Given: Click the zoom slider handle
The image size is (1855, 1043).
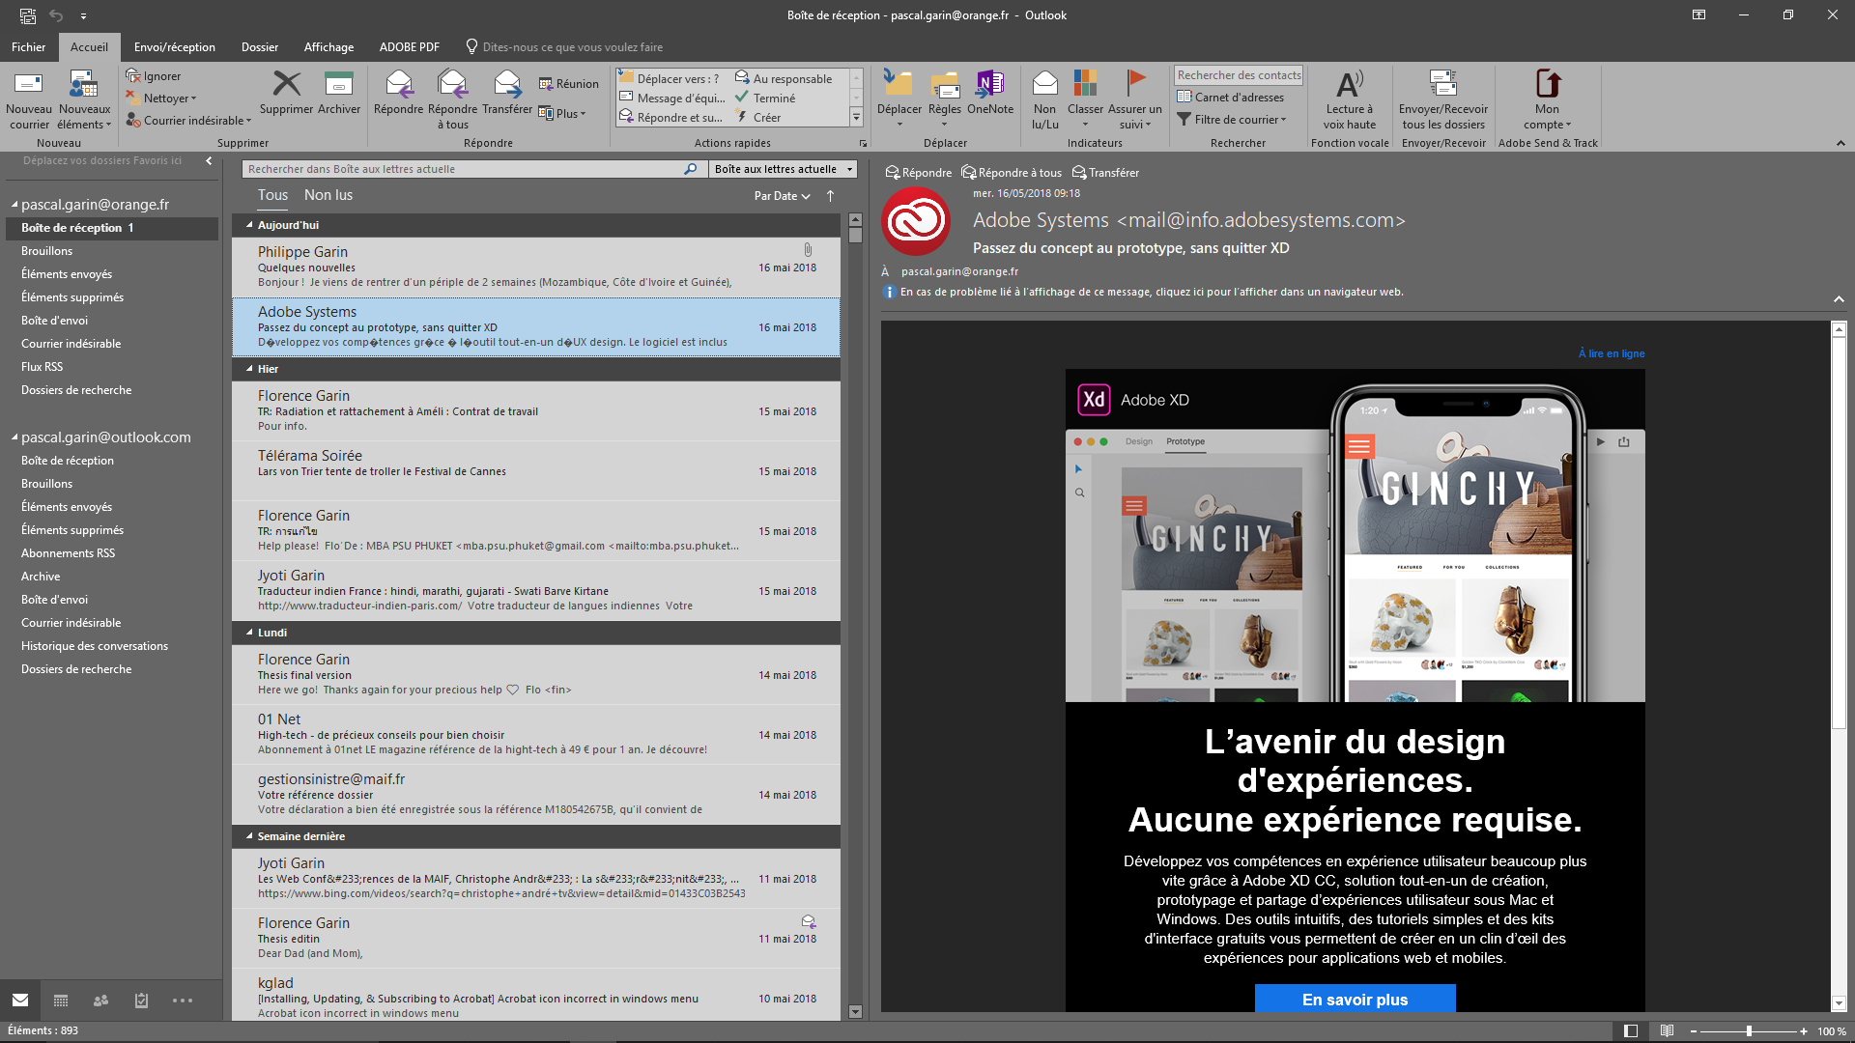Looking at the screenshot, I should 1749,1031.
